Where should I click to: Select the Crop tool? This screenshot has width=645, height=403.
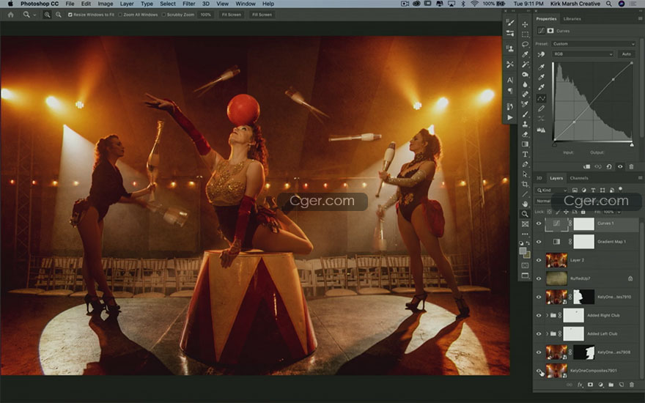pyautogui.click(x=525, y=184)
